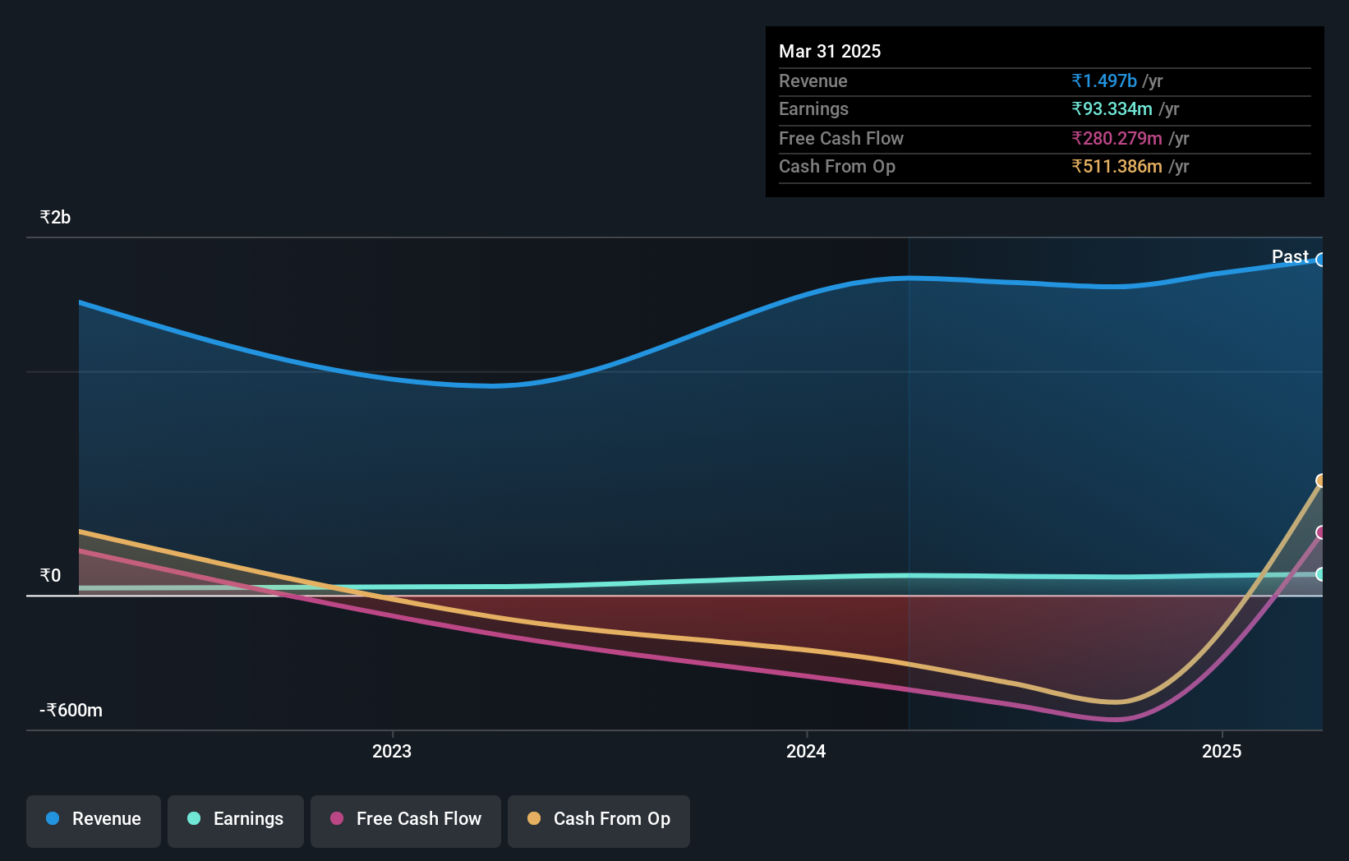Click the orange Cash From Op legend dot
This screenshot has height=861, width=1349.
click(x=534, y=818)
